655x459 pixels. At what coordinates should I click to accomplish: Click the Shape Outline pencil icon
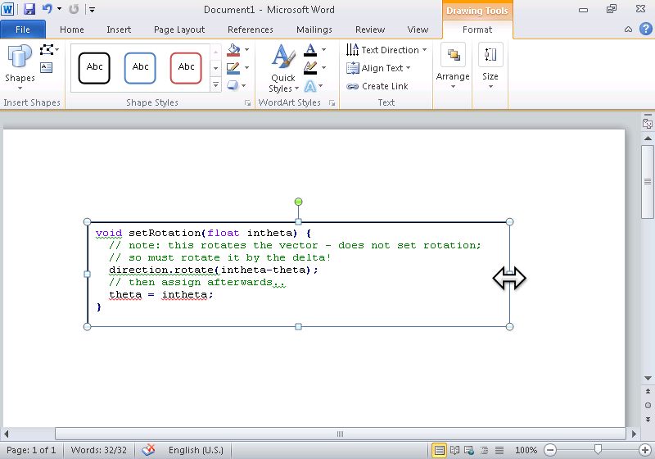(233, 68)
